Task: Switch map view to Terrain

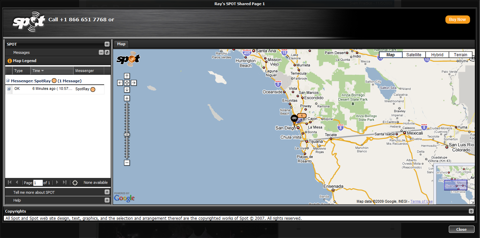Action: (460, 55)
